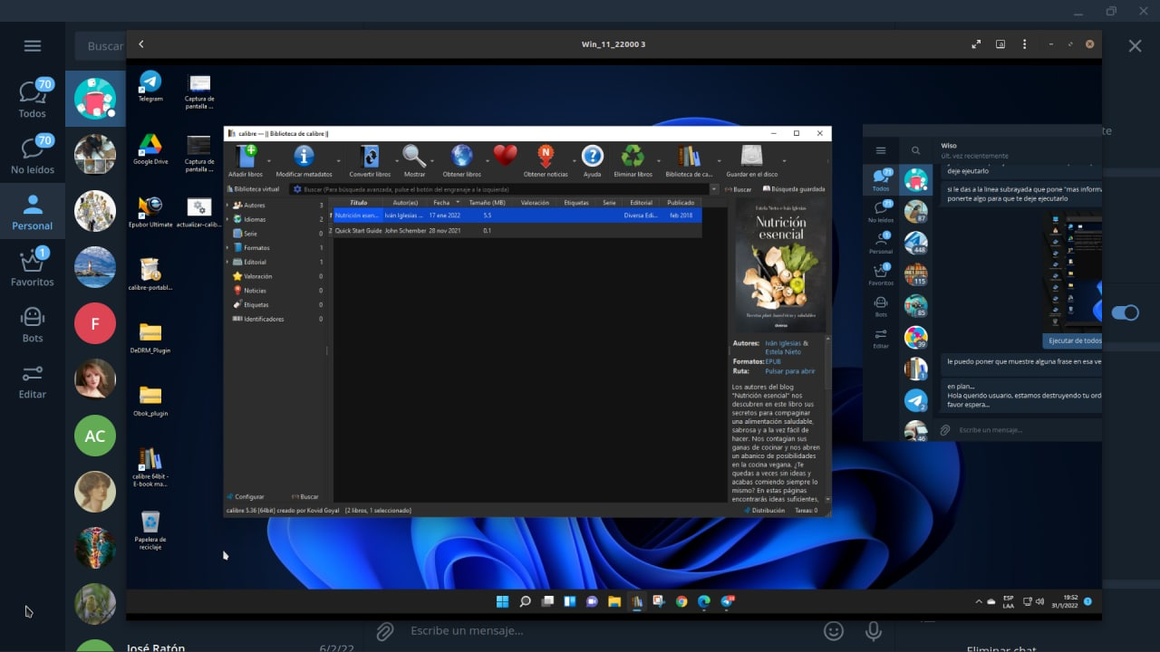Open calibre Ayuda with the question mark icon
The image size is (1160, 652).
[592, 157]
